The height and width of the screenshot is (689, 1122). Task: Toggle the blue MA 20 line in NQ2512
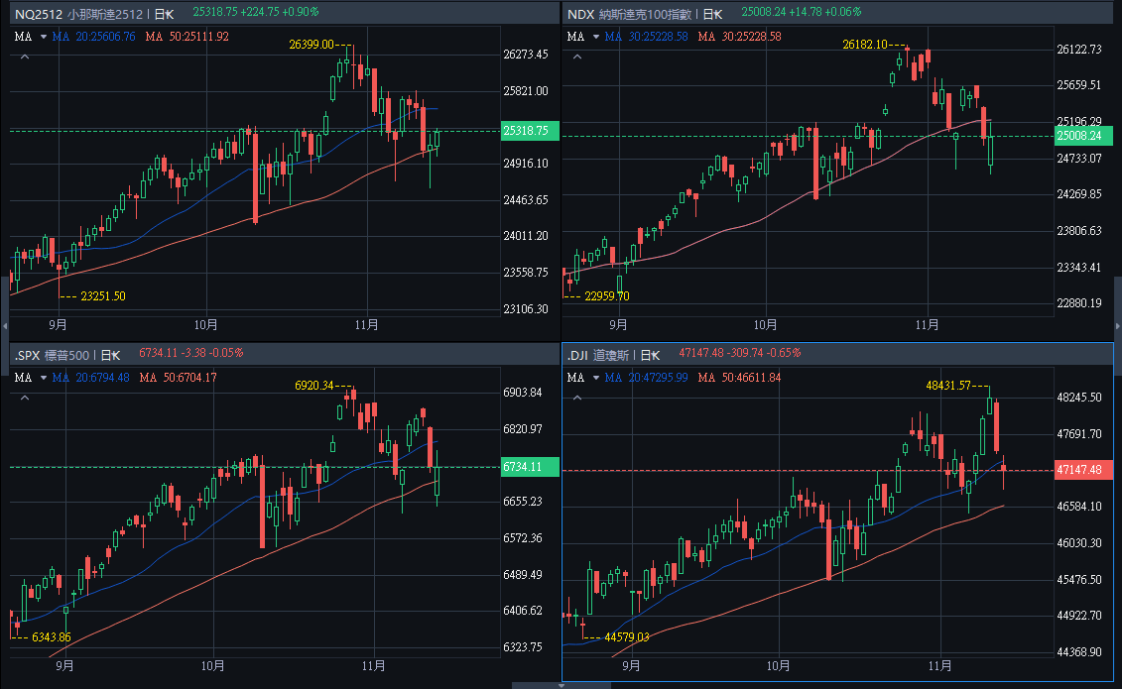[93, 37]
